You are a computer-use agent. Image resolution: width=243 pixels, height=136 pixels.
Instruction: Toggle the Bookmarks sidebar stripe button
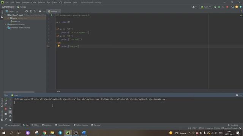point(2,116)
